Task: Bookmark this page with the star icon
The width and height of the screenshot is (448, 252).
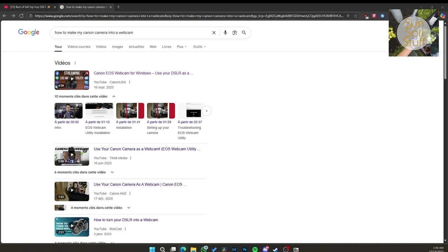Action: (x=356, y=16)
